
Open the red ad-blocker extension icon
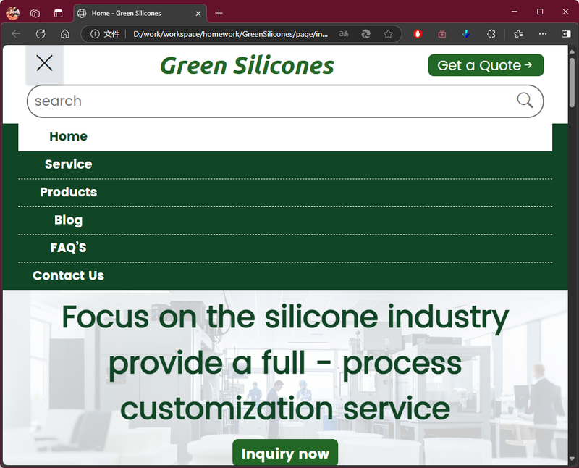pos(418,34)
